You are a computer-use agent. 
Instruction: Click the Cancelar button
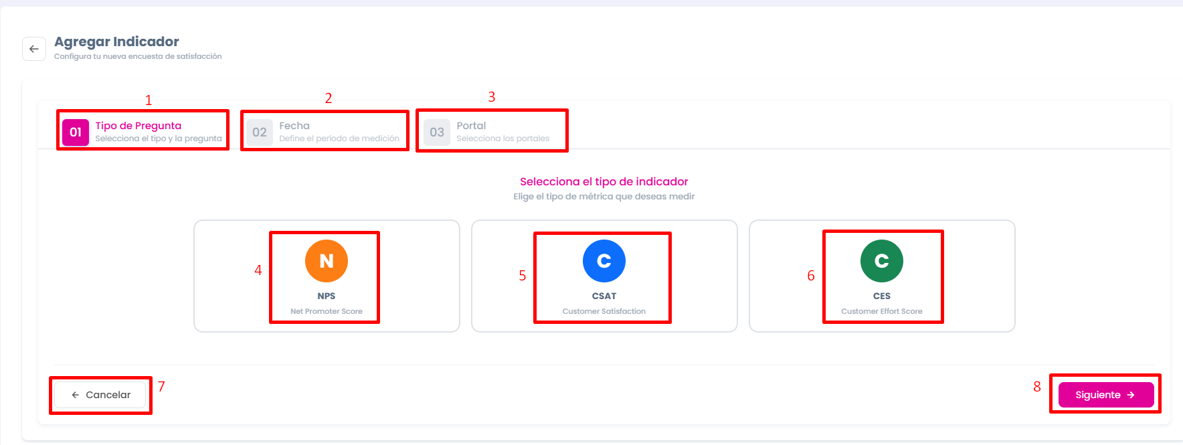pos(100,395)
